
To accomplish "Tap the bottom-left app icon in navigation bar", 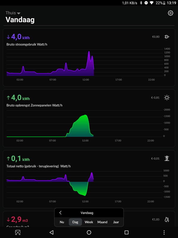I will coord(18,232).
